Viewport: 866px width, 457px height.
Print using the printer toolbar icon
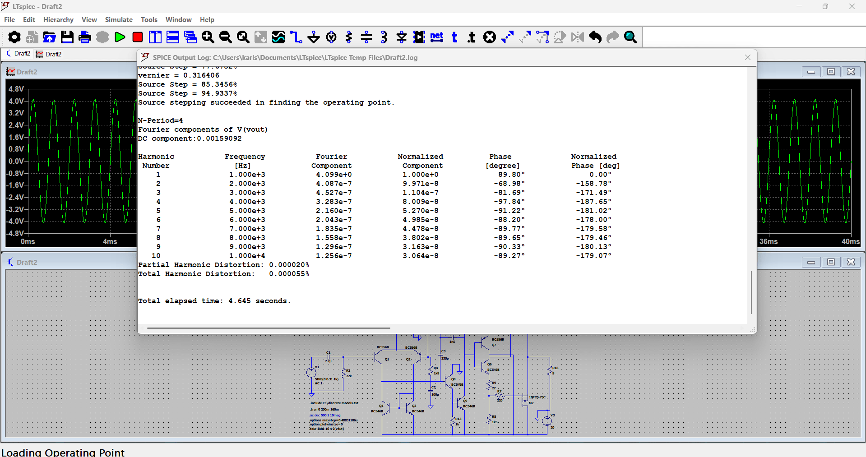[x=84, y=37]
